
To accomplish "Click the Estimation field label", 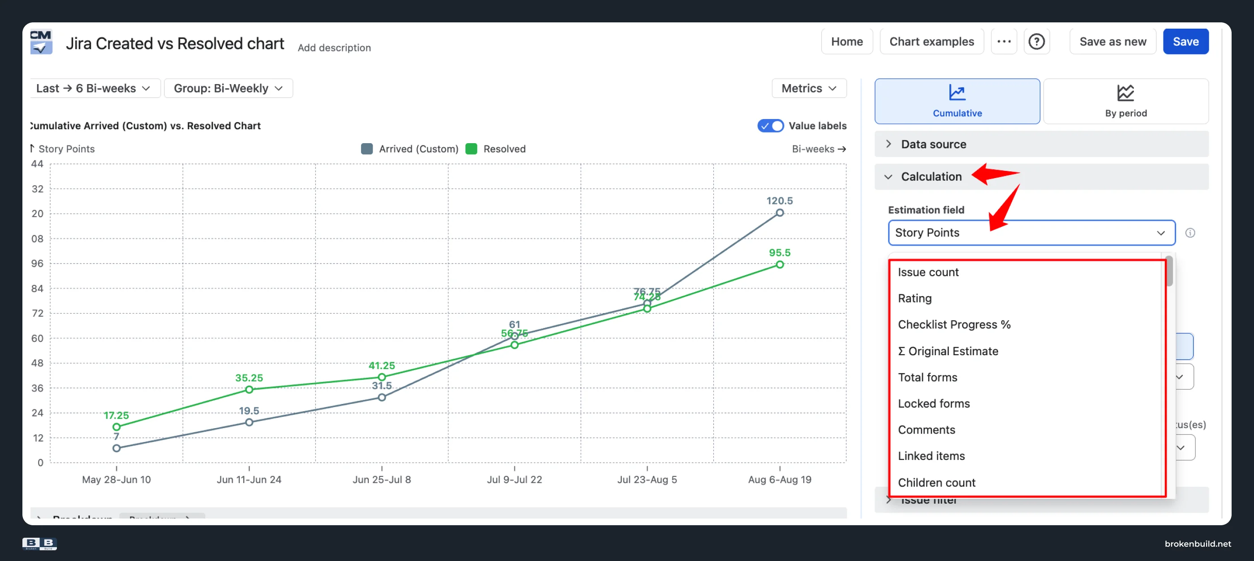I will click(x=926, y=210).
